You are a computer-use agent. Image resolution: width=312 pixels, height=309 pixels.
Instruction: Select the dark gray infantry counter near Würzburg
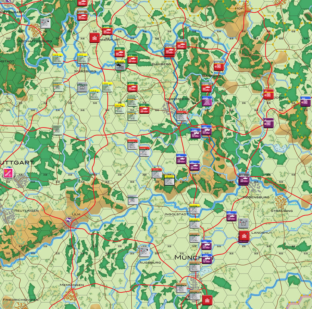tap(82, 87)
